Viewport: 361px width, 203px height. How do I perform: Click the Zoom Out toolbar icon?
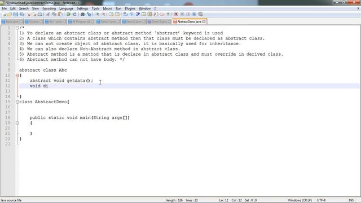[104, 14]
